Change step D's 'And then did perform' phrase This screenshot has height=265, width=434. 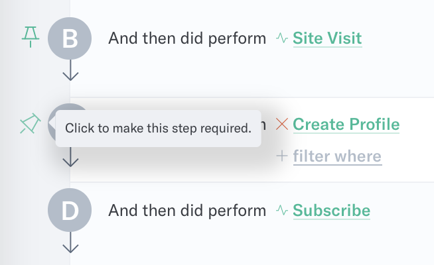tap(187, 210)
